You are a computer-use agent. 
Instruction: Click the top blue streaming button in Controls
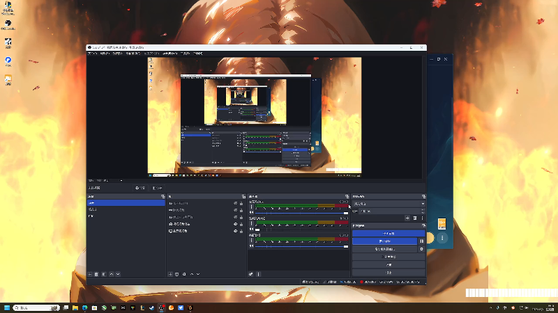pyautogui.click(x=389, y=234)
